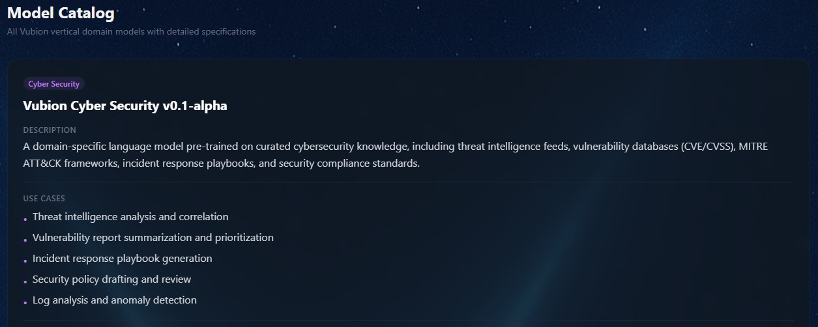This screenshot has width=818, height=327.
Task: Click the bullet dot before Vulnerability report summarization
Action: (x=25, y=240)
